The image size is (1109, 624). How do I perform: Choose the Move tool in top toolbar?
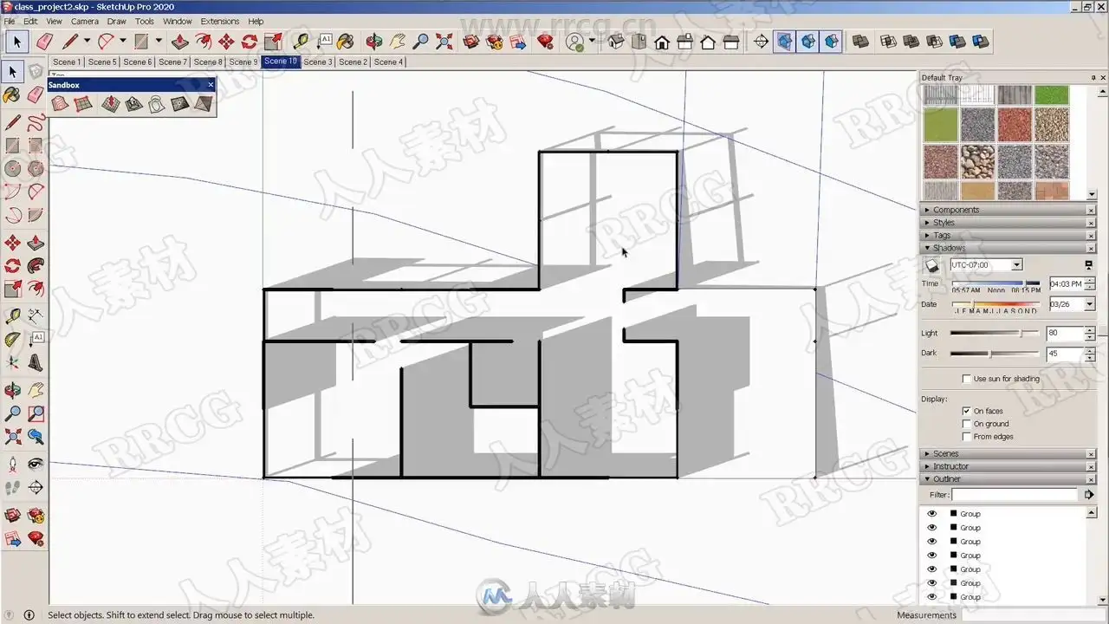pyautogui.click(x=226, y=42)
